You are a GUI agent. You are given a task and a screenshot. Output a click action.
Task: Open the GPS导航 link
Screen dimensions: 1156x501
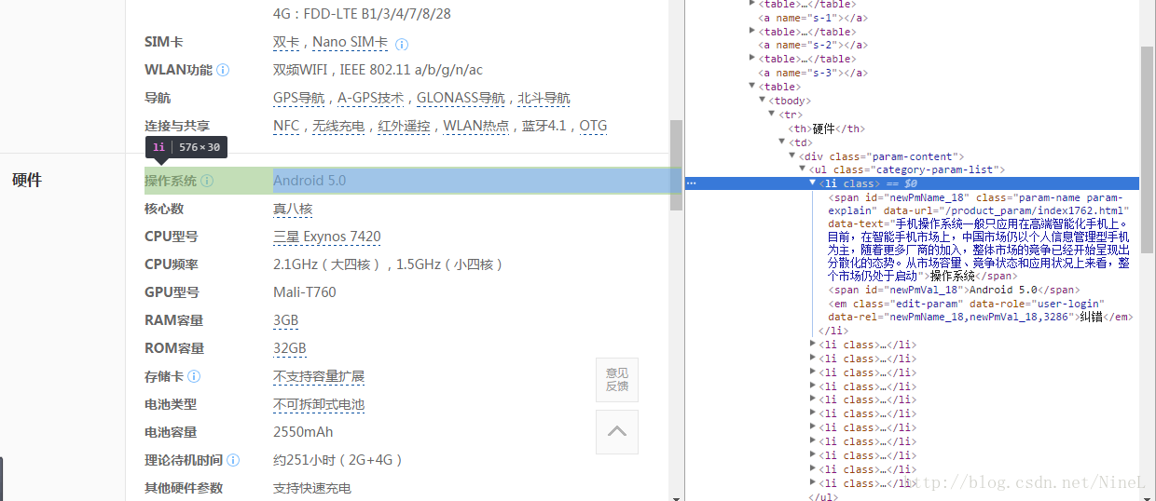point(299,98)
